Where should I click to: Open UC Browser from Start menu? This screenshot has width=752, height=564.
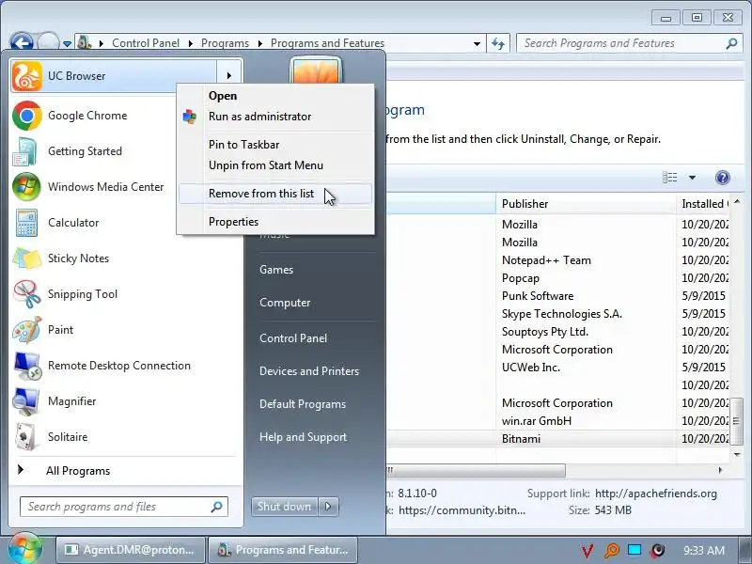click(114, 76)
